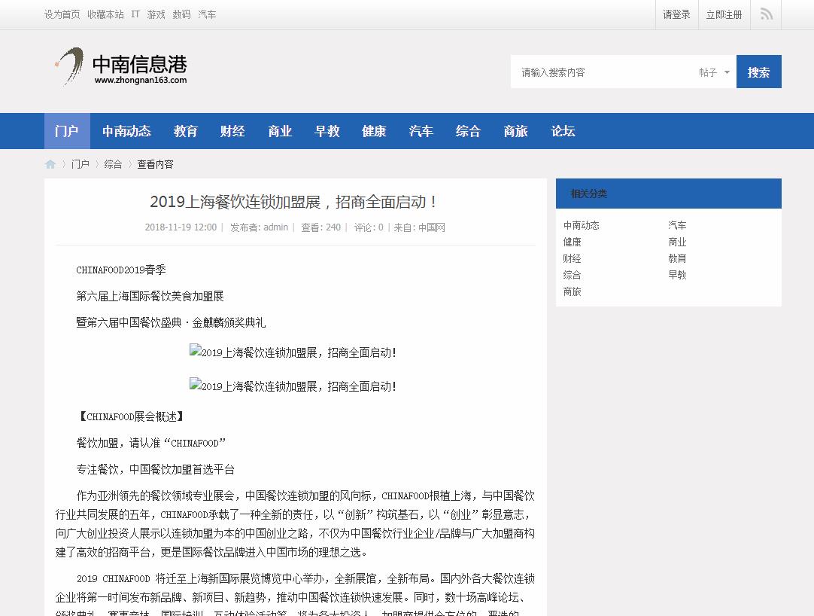Screen dimensions: 814x616
Task: Focus the 请输入搜索内容 search field
Action: [602, 72]
